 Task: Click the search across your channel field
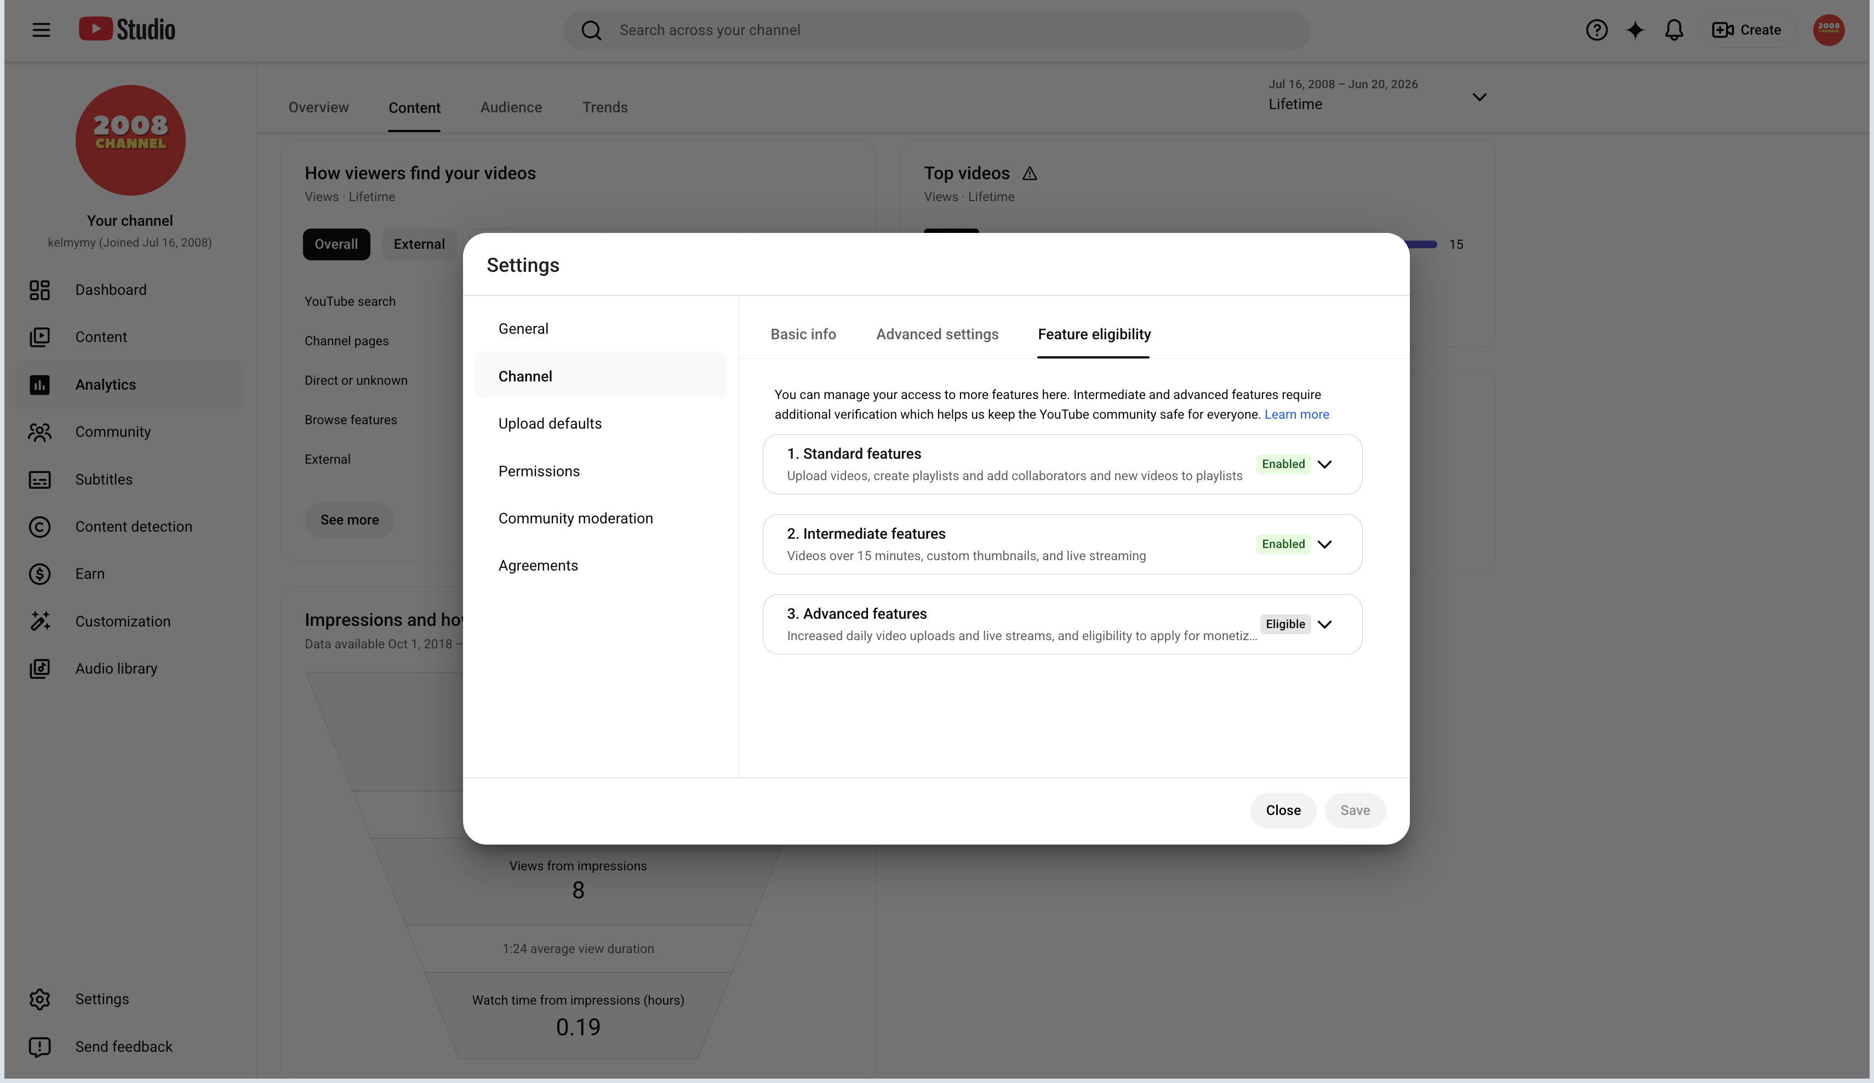point(936,31)
